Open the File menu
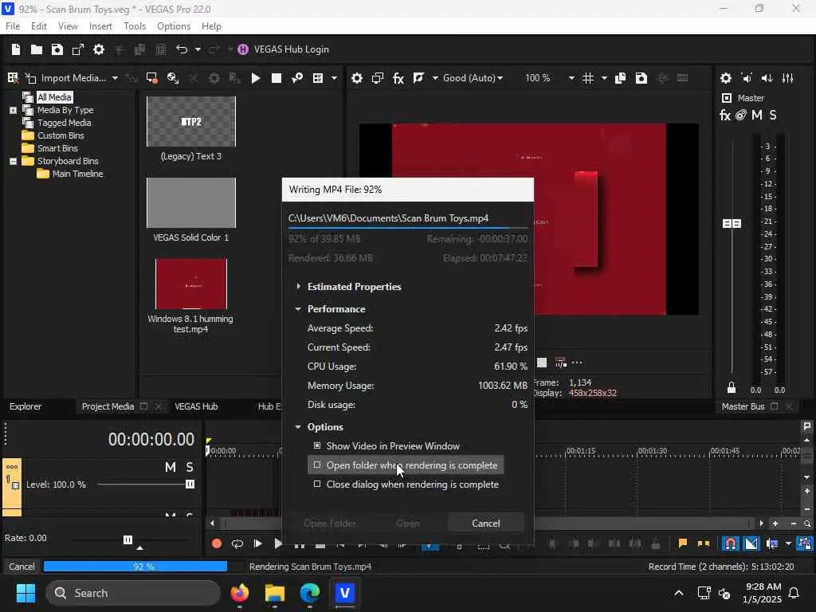The width and height of the screenshot is (816, 612). tap(13, 26)
